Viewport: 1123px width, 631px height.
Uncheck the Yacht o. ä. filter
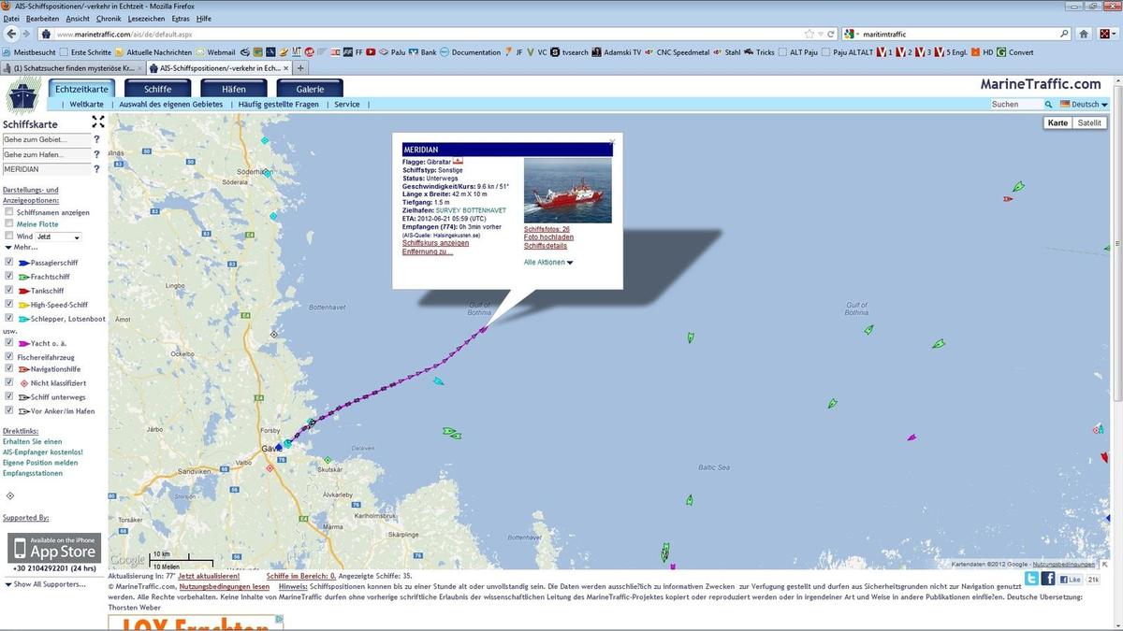(9, 343)
